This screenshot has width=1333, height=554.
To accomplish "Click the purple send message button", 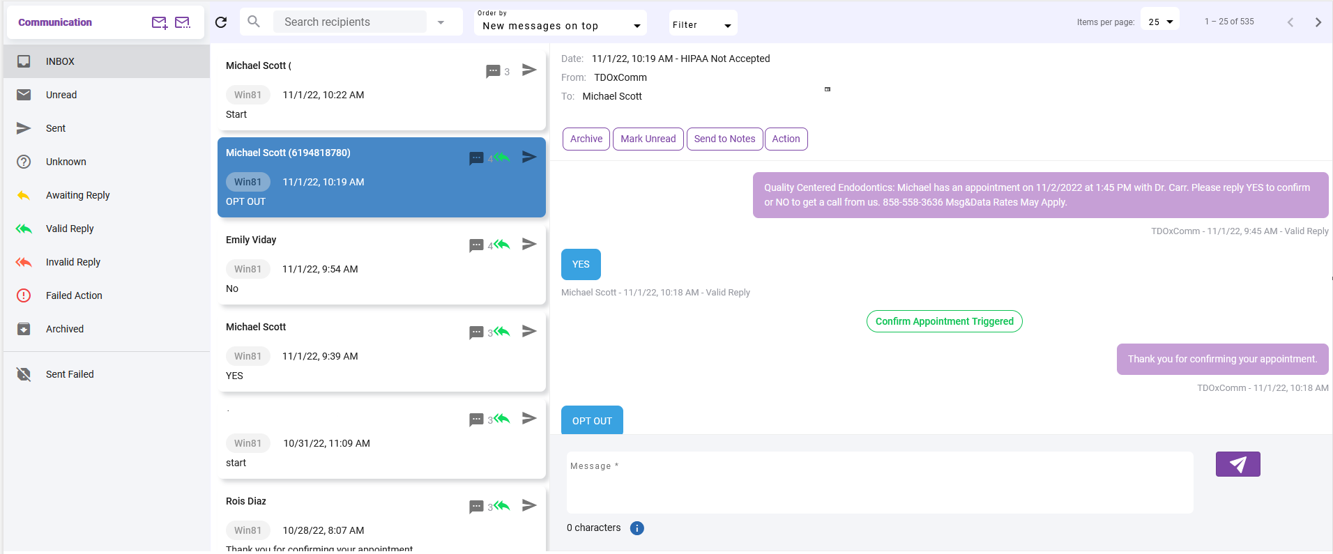I will [1237, 464].
